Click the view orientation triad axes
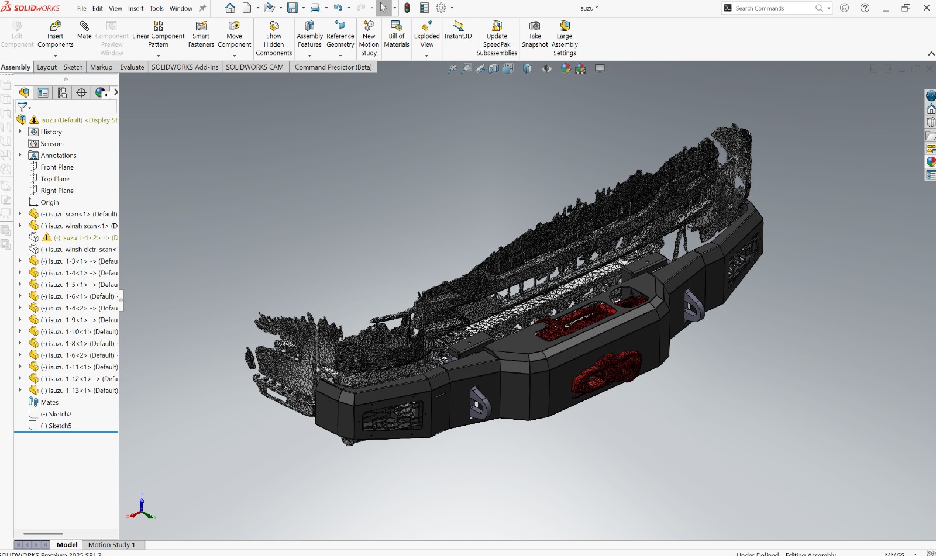This screenshot has width=936, height=556. (142, 507)
